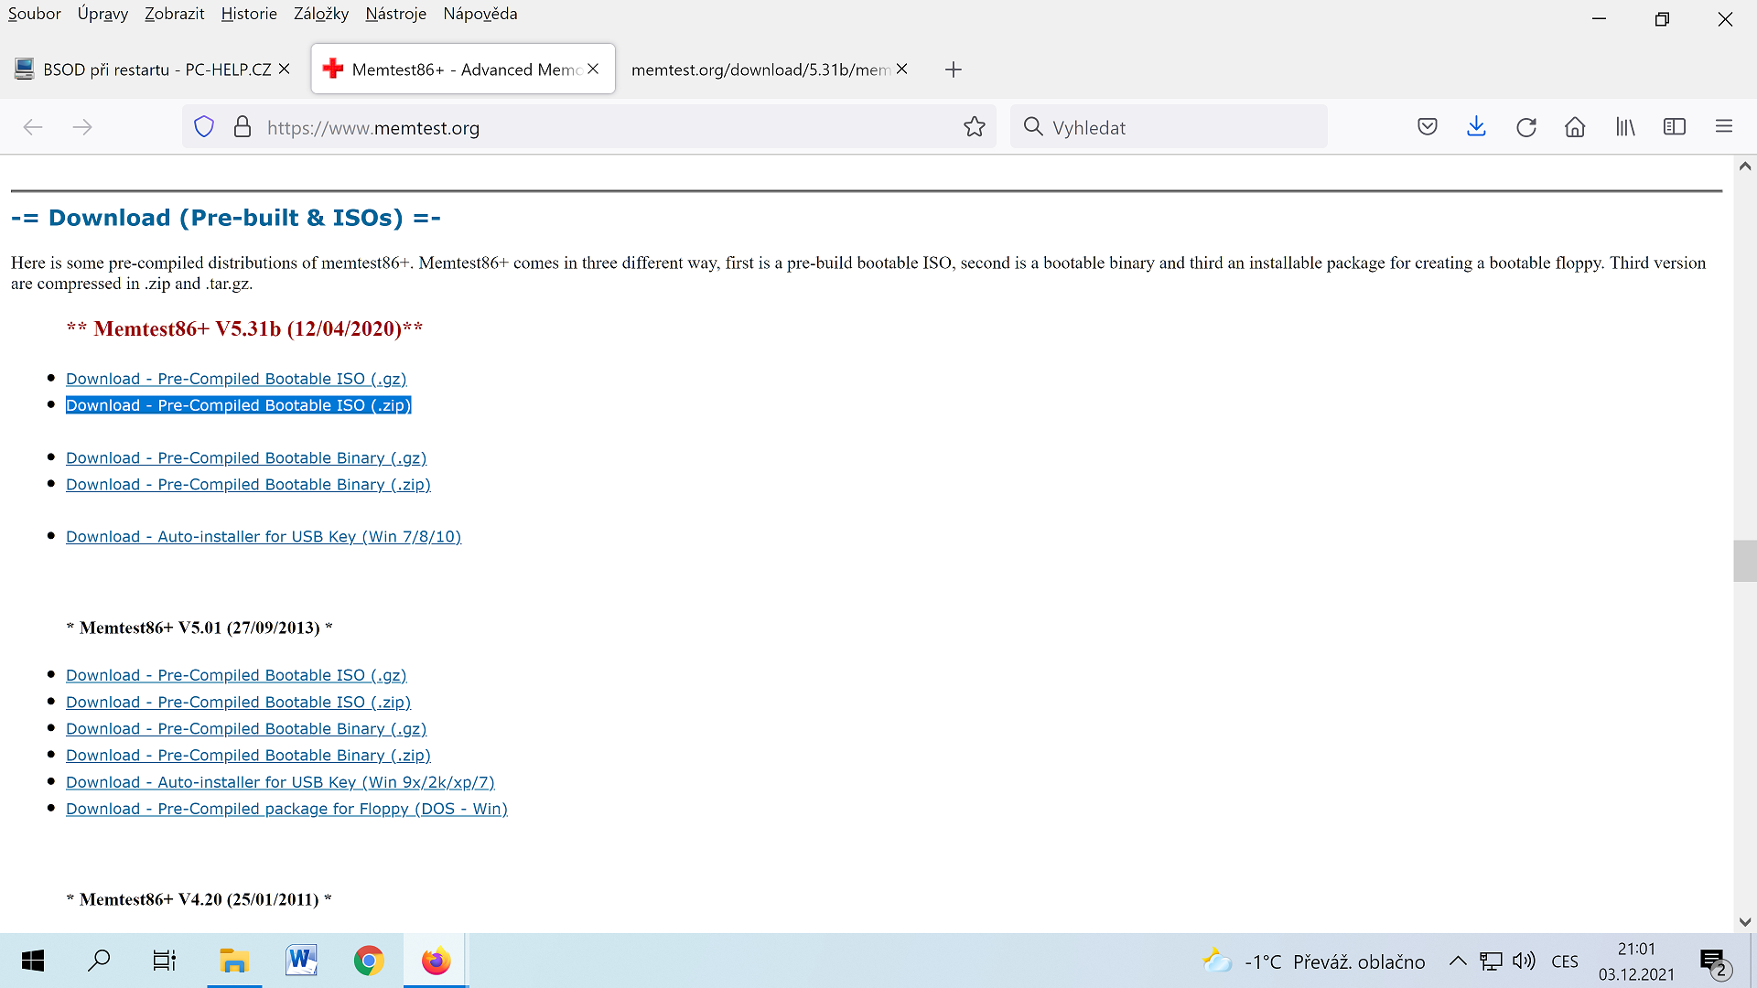This screenshot has width=1757, height=988.
Task: Open a new tab with plus button
Action: tap(953, 70)
